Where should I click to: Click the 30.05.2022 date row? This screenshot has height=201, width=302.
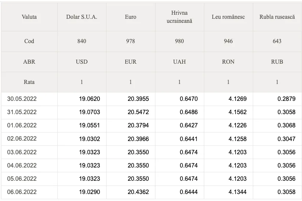(151, 99)
